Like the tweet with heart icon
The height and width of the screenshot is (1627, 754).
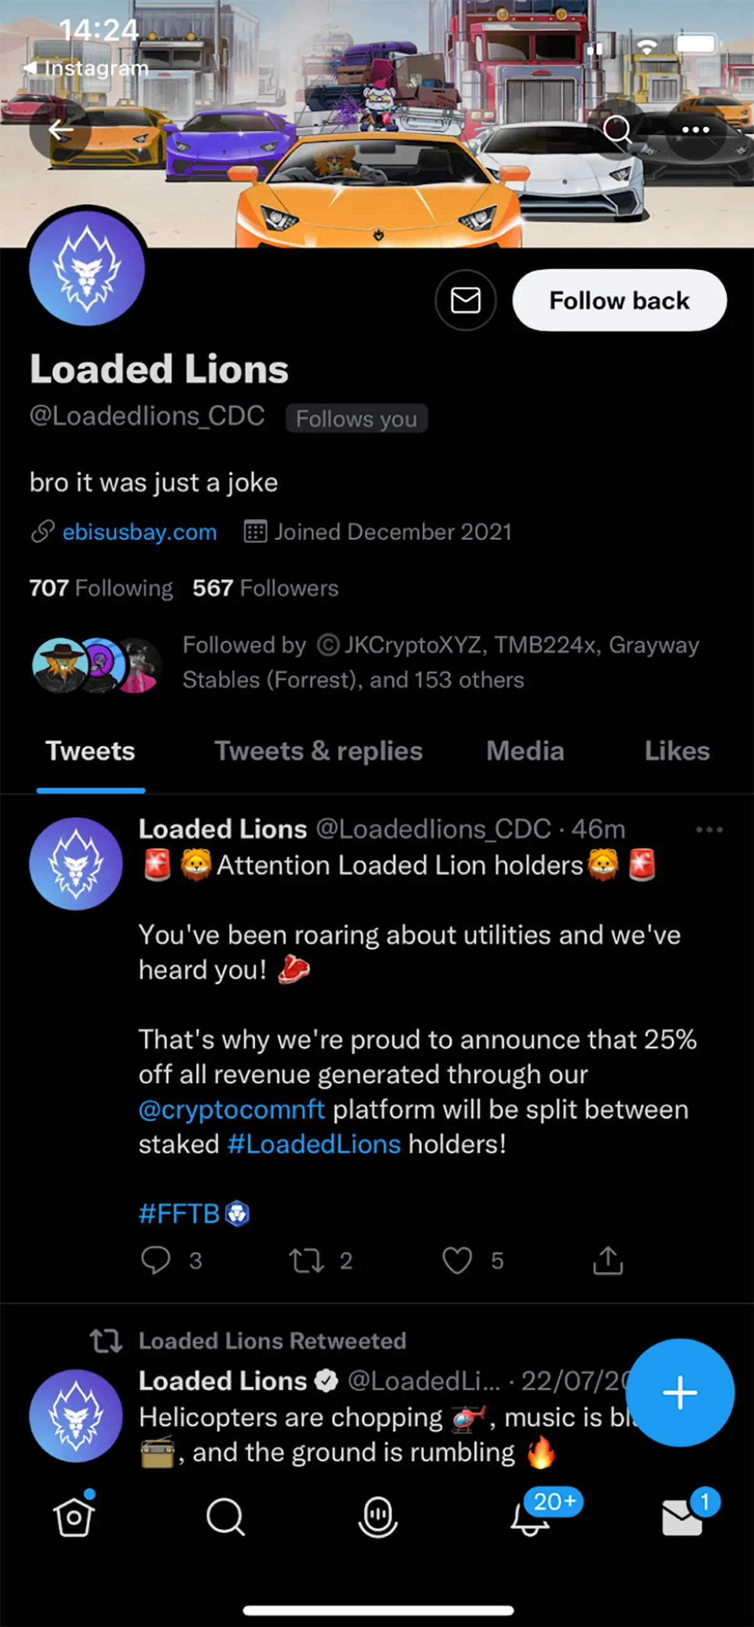(457, 1260)
